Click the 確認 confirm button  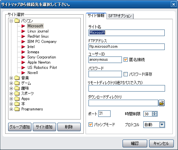(135, 144)
